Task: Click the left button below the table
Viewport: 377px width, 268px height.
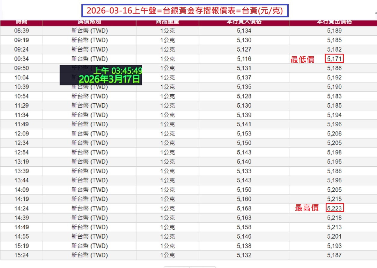Action: (177, 267)
